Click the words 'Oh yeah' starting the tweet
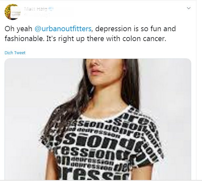 pyautogui.click(x=18, y=29)
